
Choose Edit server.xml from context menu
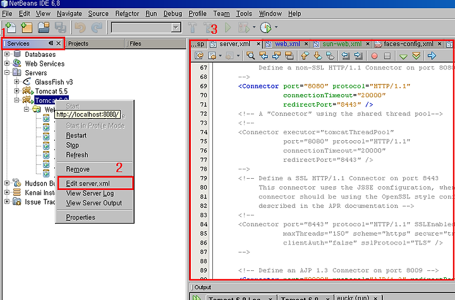coord(95,183)
